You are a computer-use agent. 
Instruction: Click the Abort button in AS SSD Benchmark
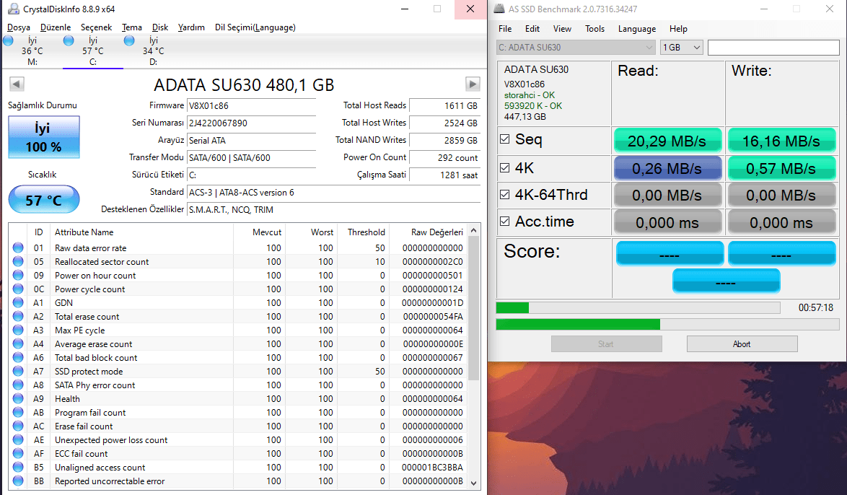(742, 344)
